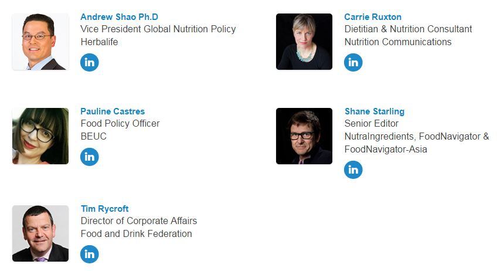Select the Pauline Castres name link
Screen dimensions: 500x271
113,111
